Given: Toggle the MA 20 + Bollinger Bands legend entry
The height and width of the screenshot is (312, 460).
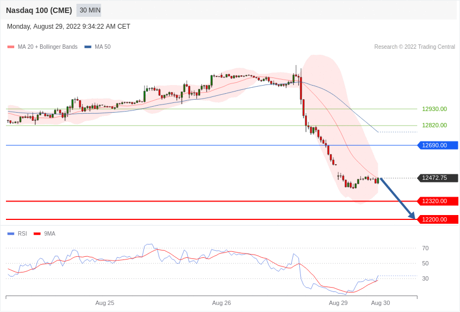Looking at the screenshot, I should click(43, 47).
